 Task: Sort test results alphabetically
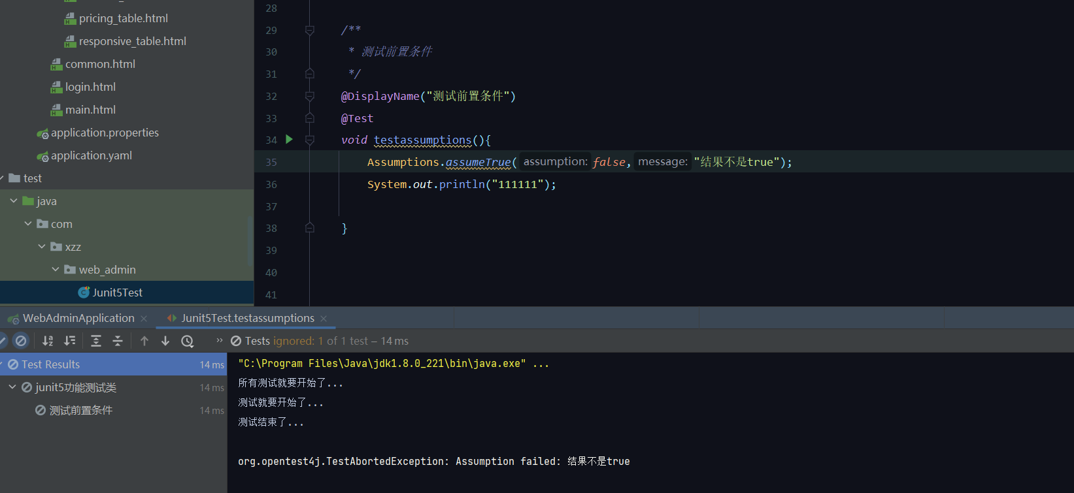click(x=48, y=341)
